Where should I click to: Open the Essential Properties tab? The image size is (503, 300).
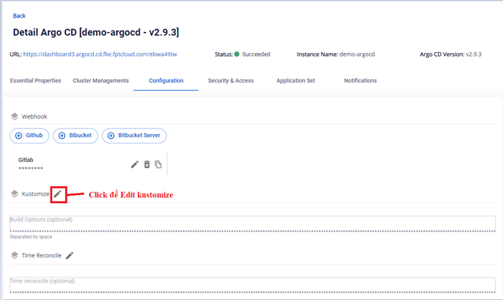(35, 80)
